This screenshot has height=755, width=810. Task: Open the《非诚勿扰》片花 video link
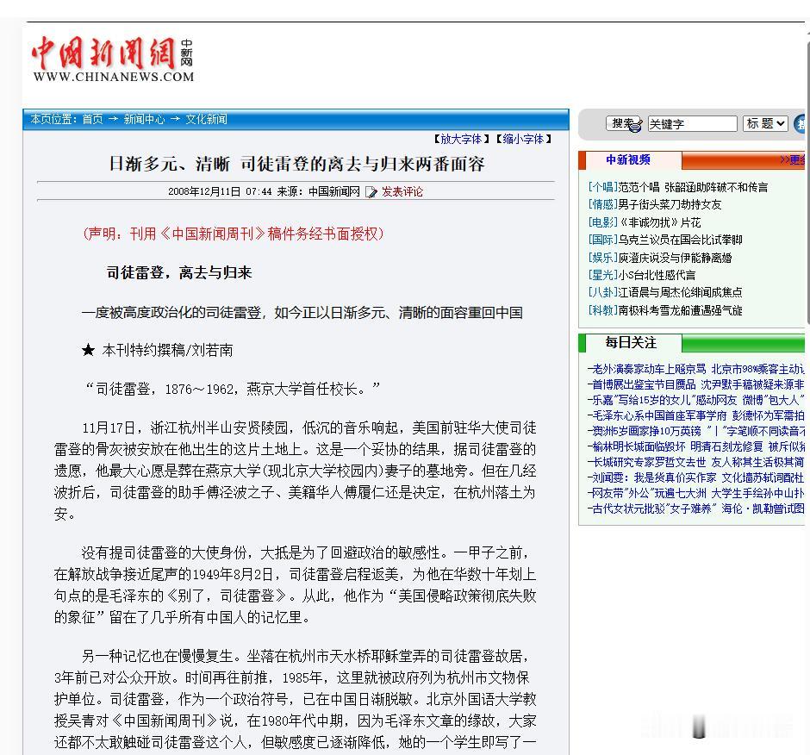tap(659, 222)
